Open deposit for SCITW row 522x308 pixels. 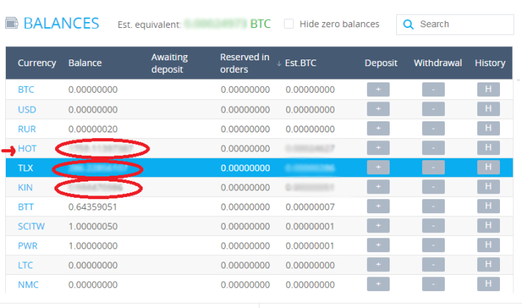click(x=378, y=226)
